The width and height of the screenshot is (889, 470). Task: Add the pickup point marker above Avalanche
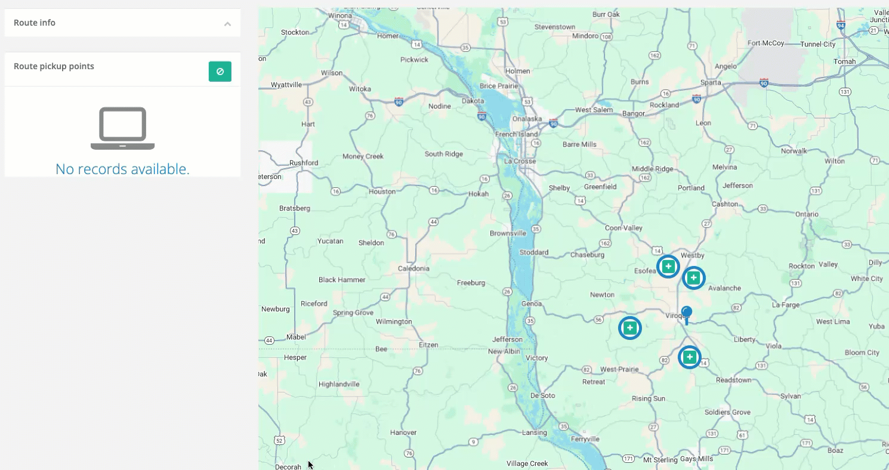coord(693,277)
